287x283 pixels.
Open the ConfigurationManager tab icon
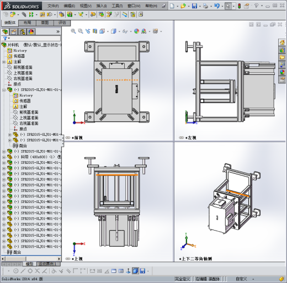coord(23,32)
